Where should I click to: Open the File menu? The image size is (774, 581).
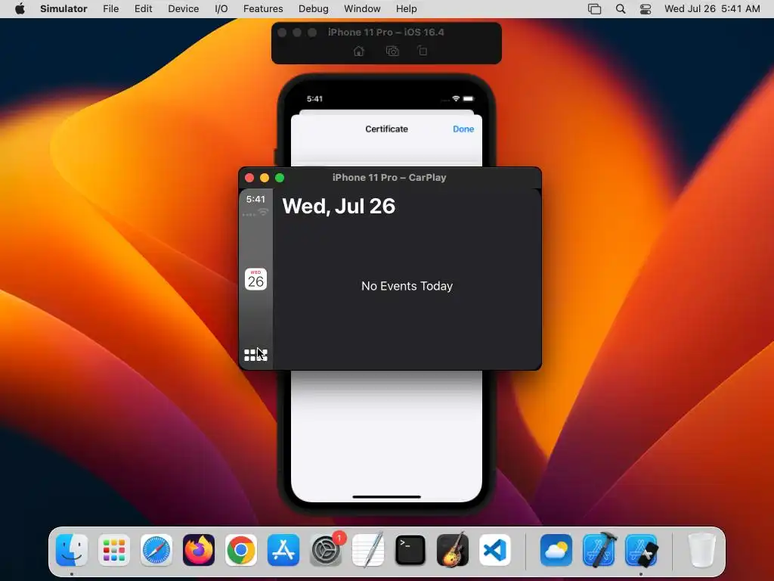click(110, 9)
